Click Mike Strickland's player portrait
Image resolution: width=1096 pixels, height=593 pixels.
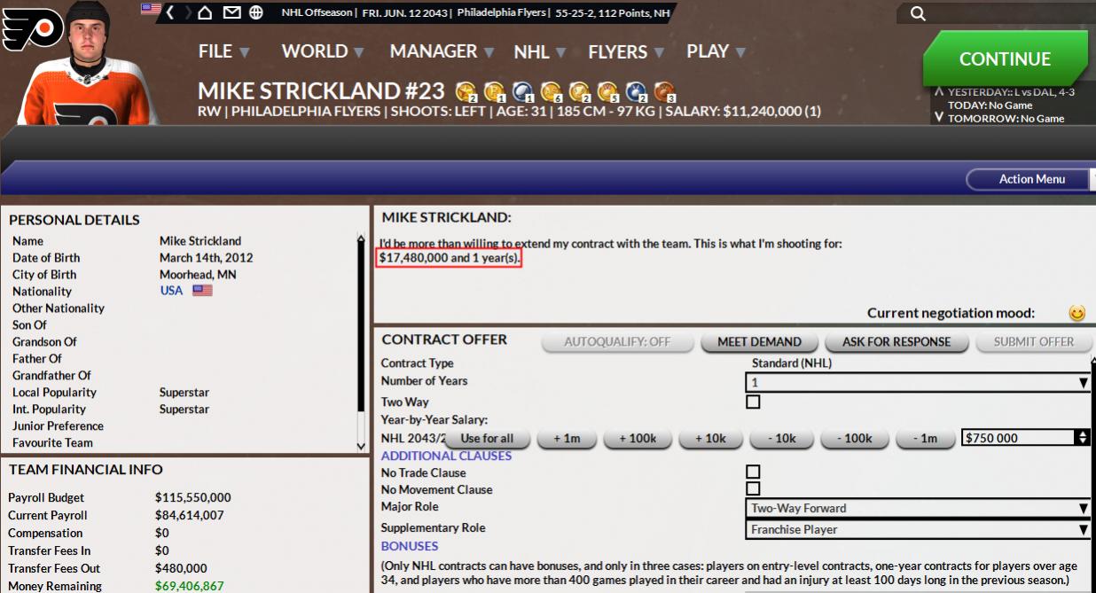pyautogui.click(x=90, y=62)
